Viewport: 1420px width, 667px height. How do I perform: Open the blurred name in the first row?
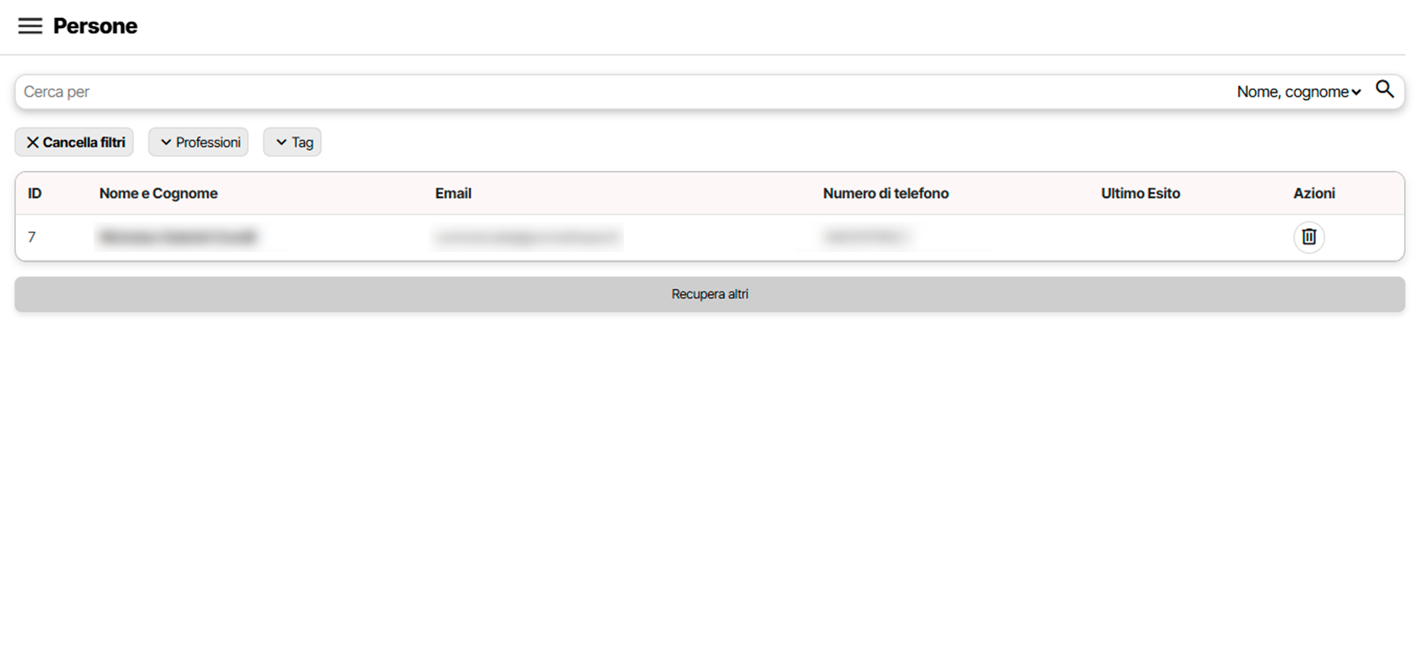click(x=177, y=237)
